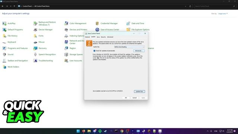Open Taskbar and Navigation
Image resolution: width=238 pixels, height=134 pixels.
point(15,61)
